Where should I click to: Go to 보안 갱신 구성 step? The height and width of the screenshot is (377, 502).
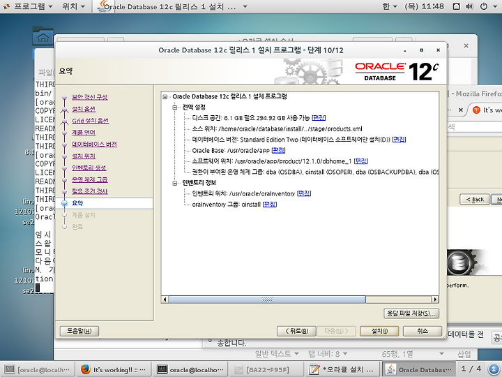coord(90,97)
